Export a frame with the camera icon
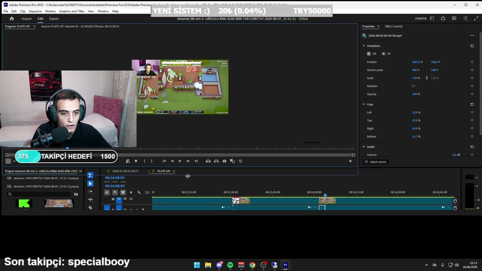This screenshot has height=271, width=482. [x=224, y=161]
